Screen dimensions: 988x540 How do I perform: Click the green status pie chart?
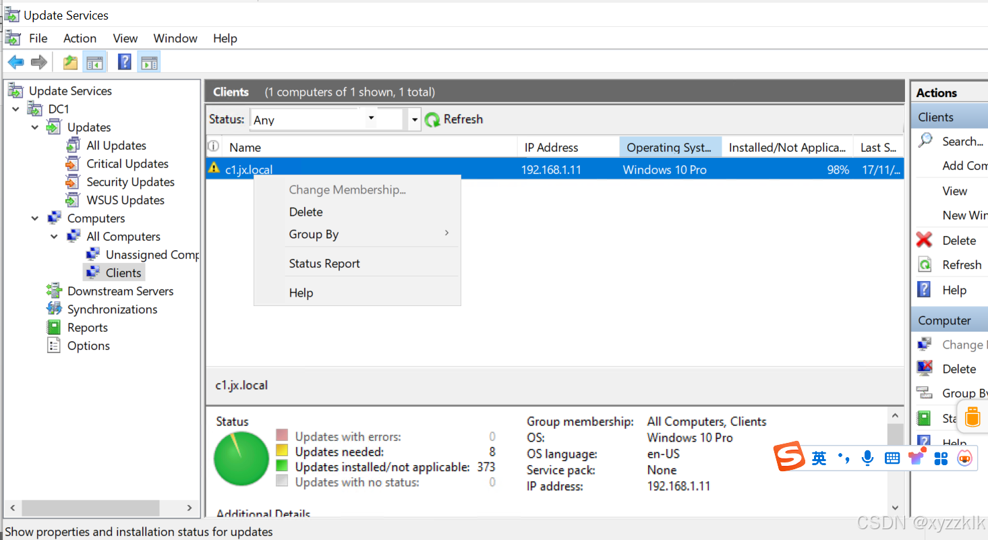point(241,458)
